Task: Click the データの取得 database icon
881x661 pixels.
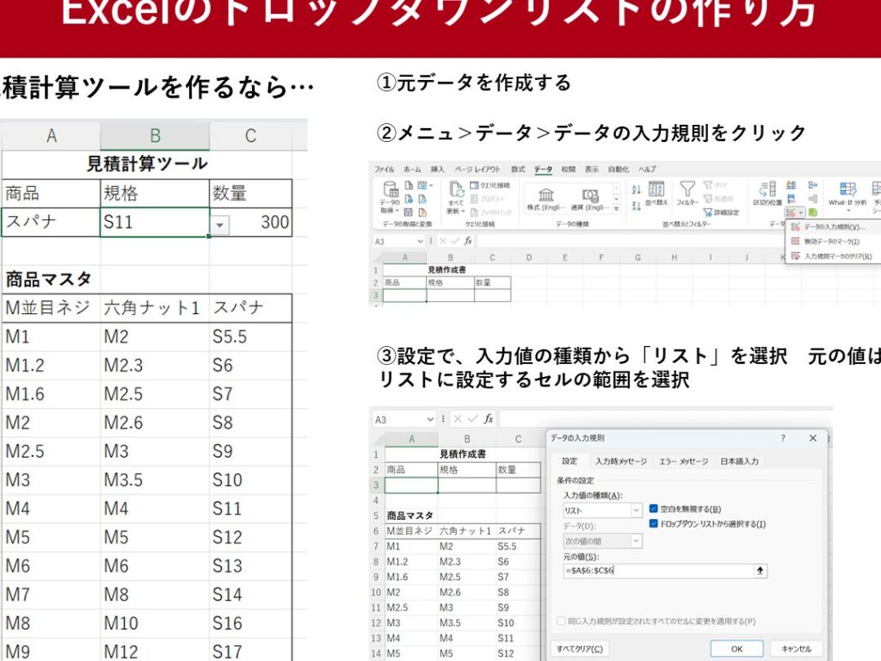Action: [391, 189]
